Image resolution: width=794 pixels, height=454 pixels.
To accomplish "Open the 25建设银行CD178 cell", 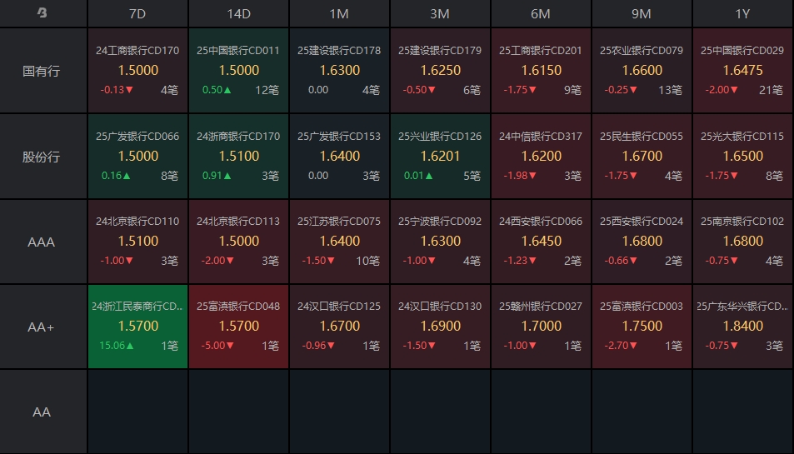I will (339, 70).
